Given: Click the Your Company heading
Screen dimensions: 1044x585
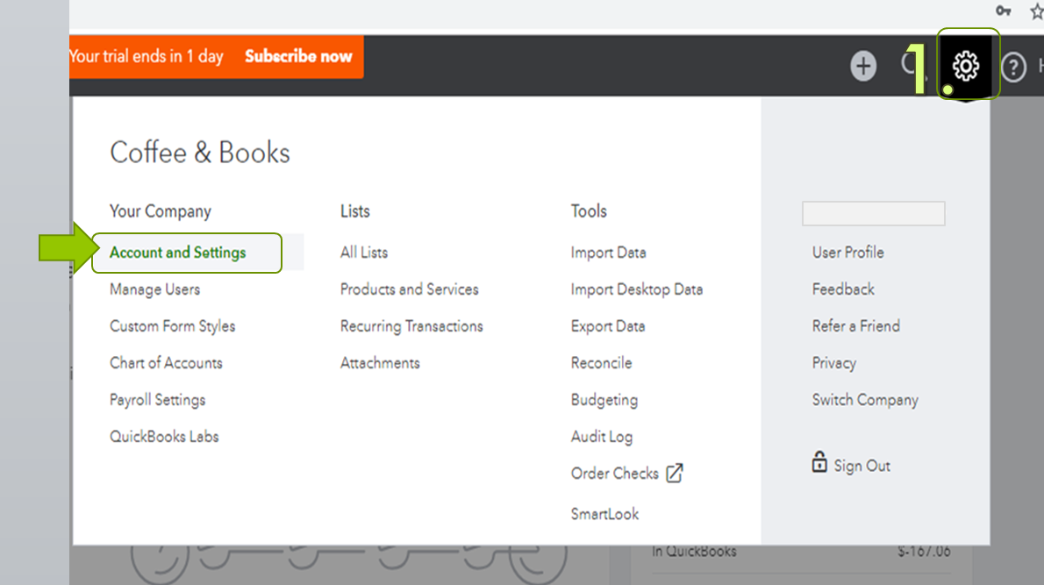Looking at the screenshot, I should 161,211.
